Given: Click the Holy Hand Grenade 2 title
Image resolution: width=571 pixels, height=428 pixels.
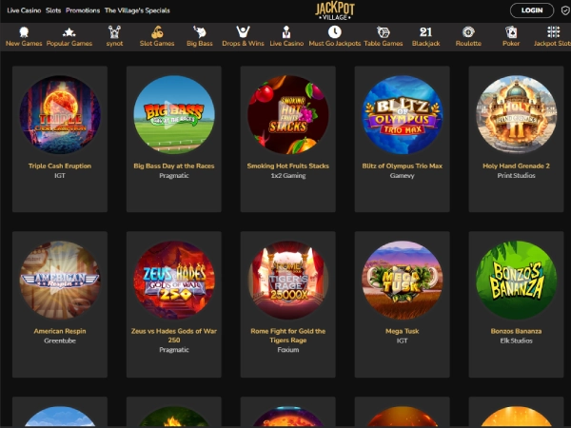Looking at the screenshot, I should click(516, 165).
